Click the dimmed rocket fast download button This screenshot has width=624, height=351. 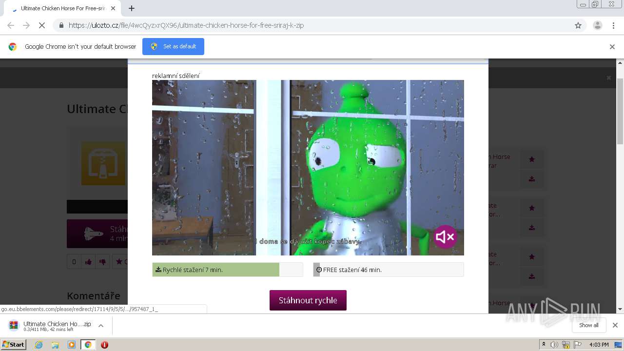[x=97, y=234]
